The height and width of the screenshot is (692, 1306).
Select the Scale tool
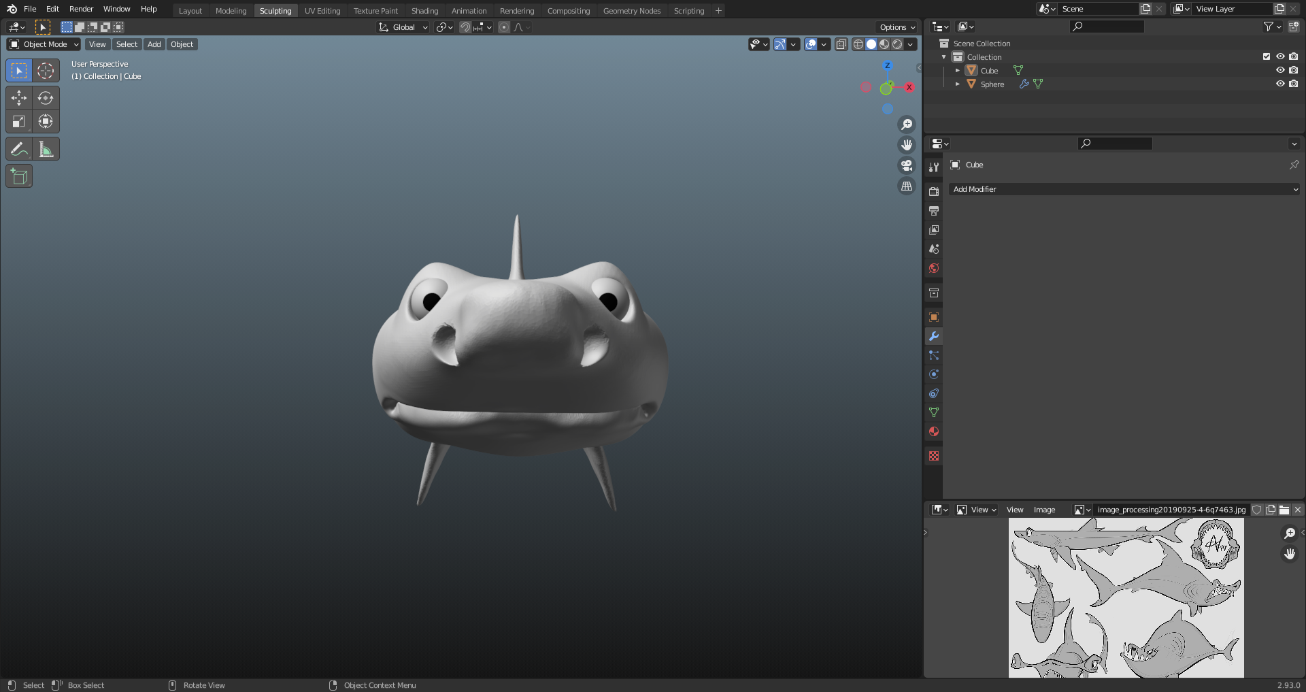point(19,122)
